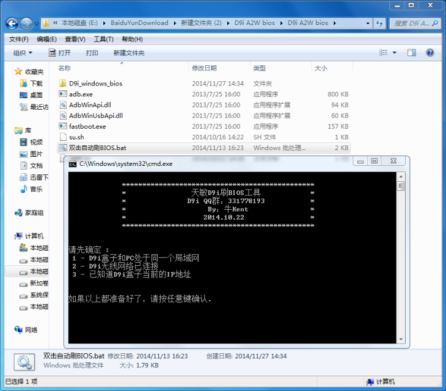Open the address bar history dropdown arrow
Screen dimensions: 446x391
tap(368, 23)
